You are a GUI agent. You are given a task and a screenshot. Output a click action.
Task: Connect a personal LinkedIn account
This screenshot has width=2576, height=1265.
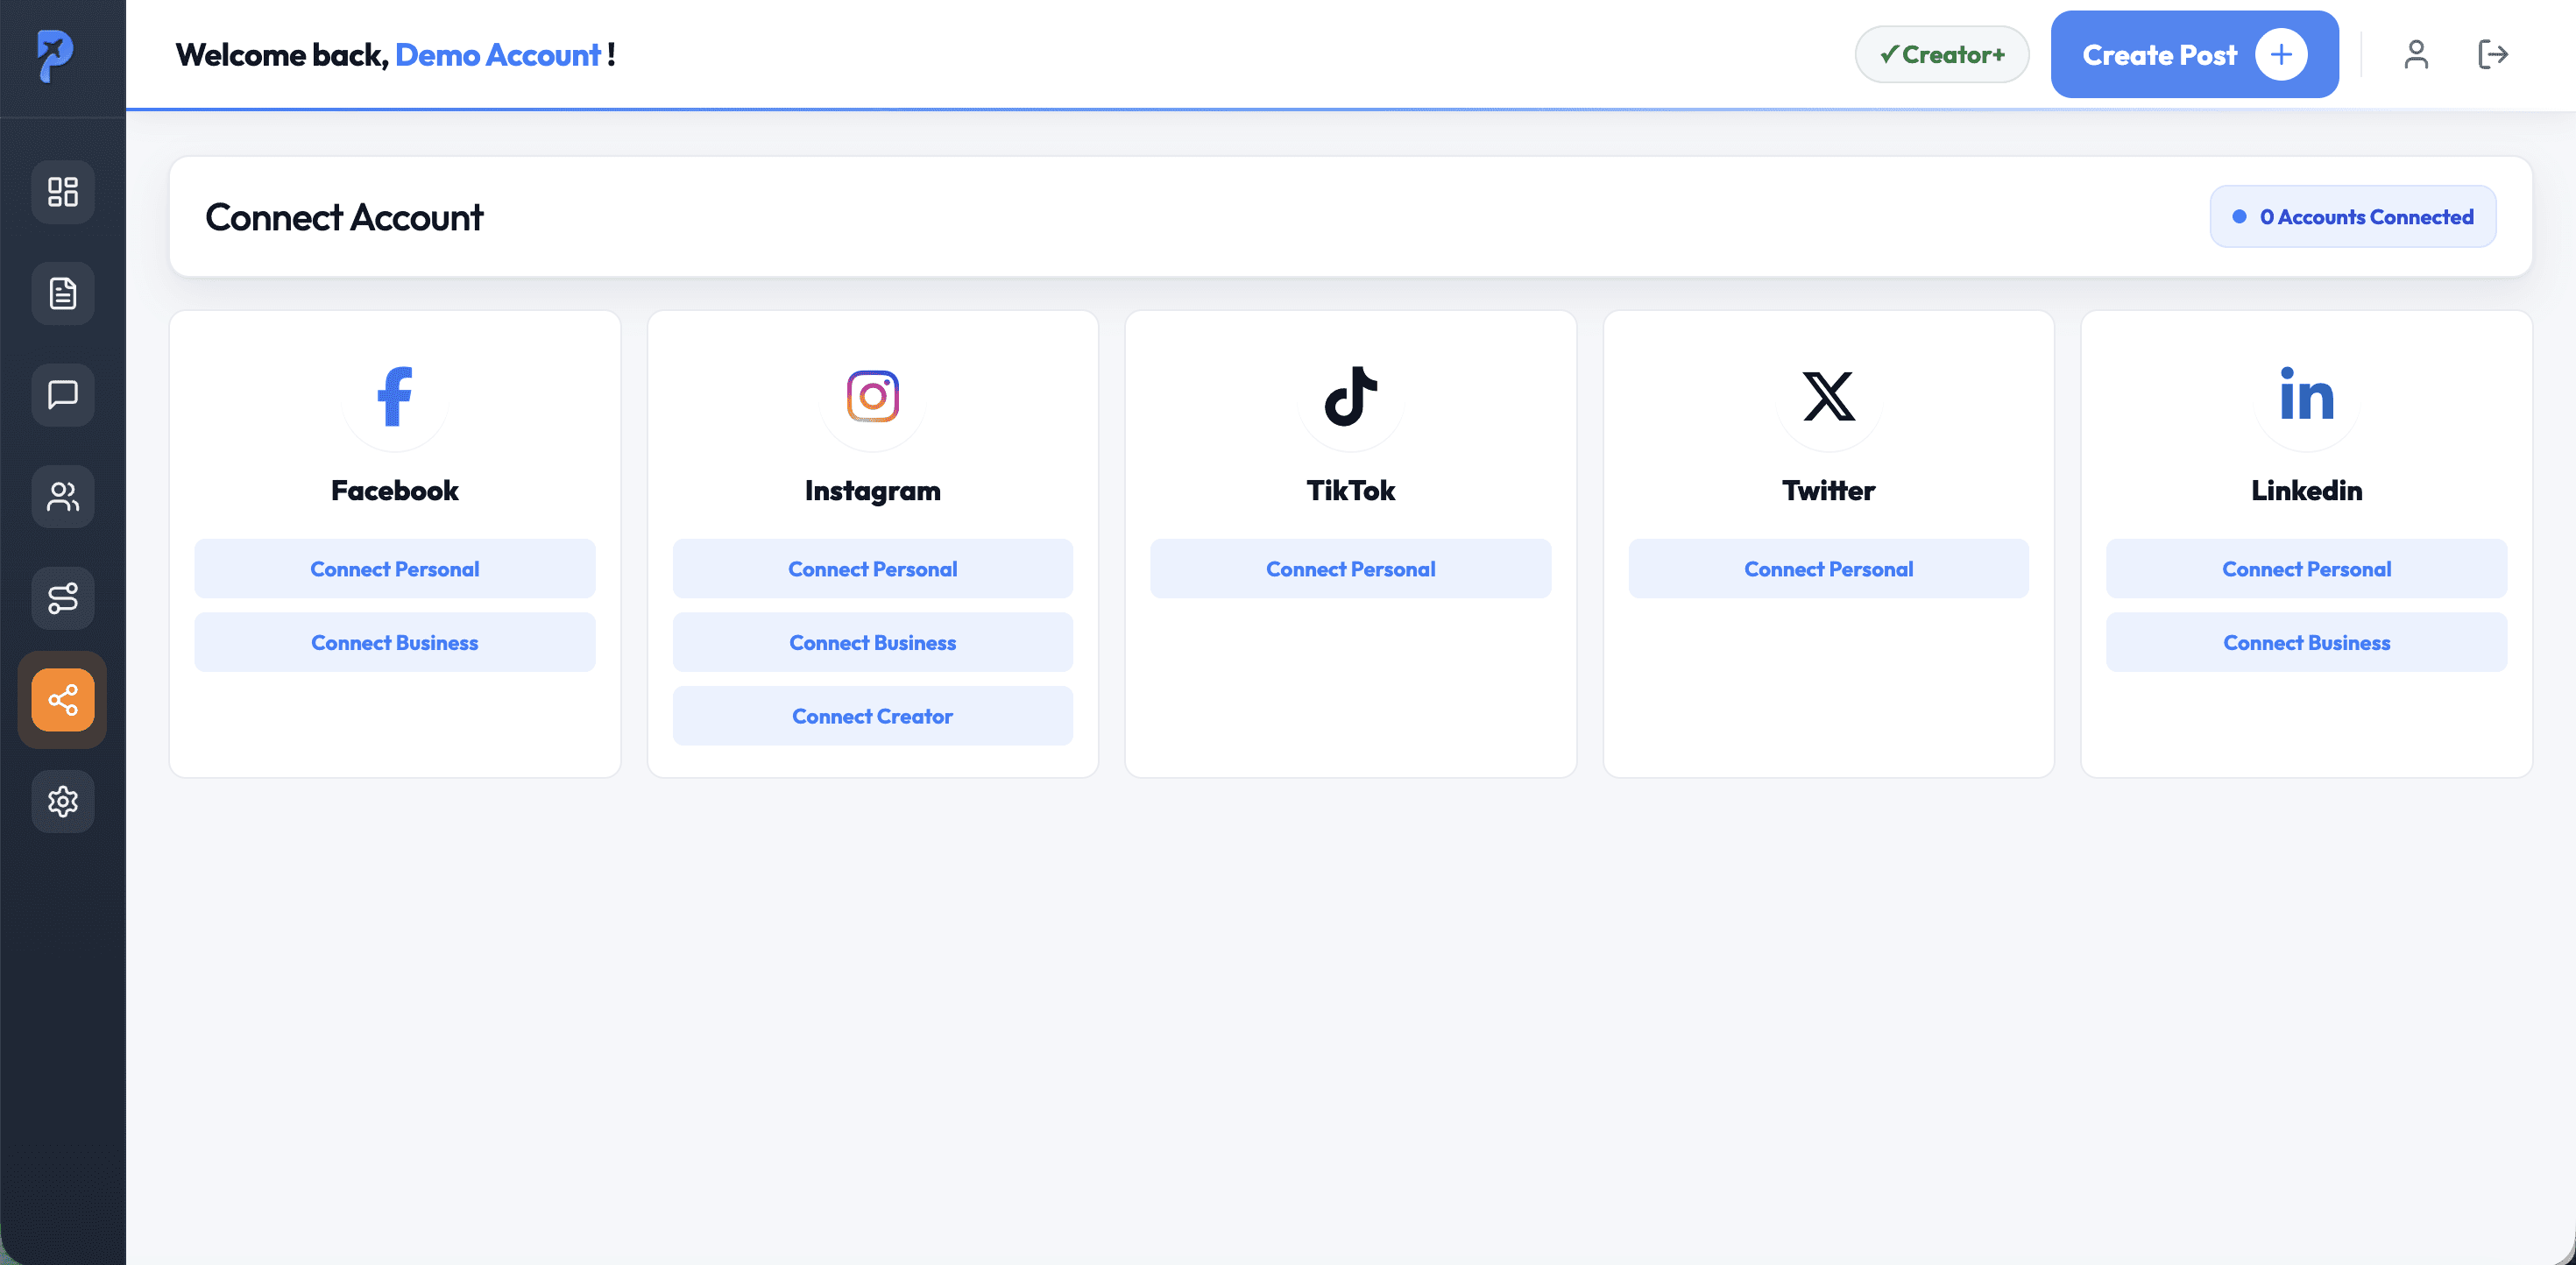coord(2307,569)
